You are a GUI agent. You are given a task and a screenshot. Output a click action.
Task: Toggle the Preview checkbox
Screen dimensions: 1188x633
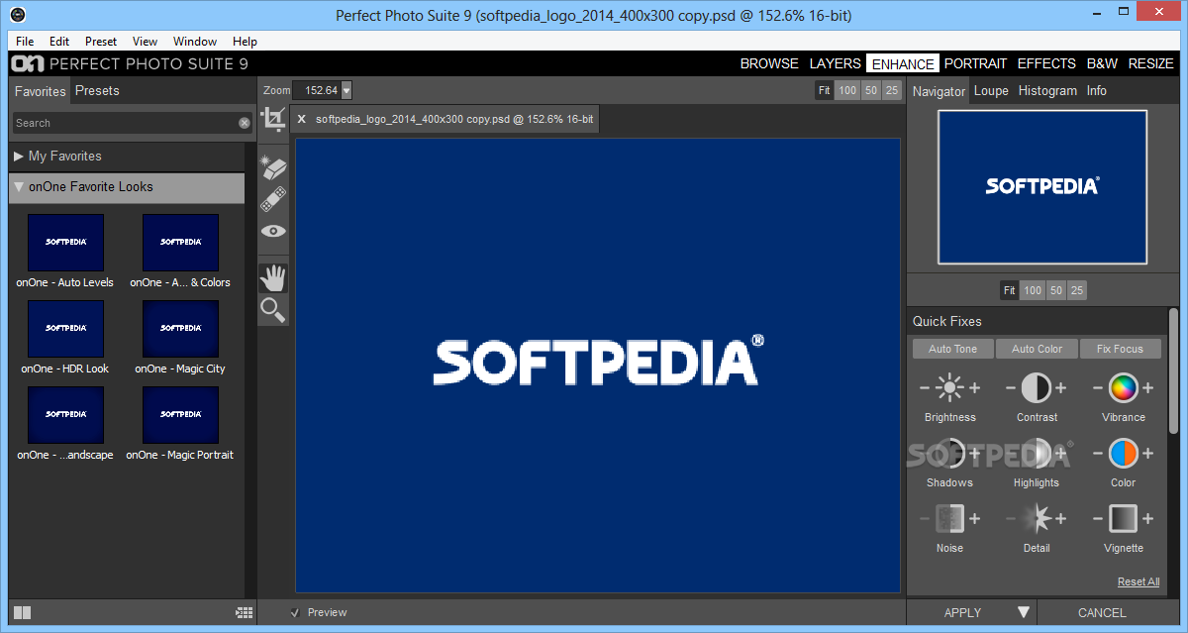click(295, 612)
